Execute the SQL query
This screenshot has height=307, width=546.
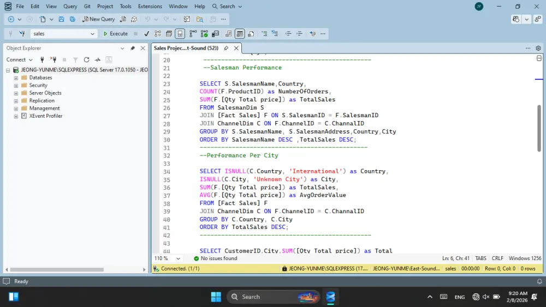tap(116, 34)
